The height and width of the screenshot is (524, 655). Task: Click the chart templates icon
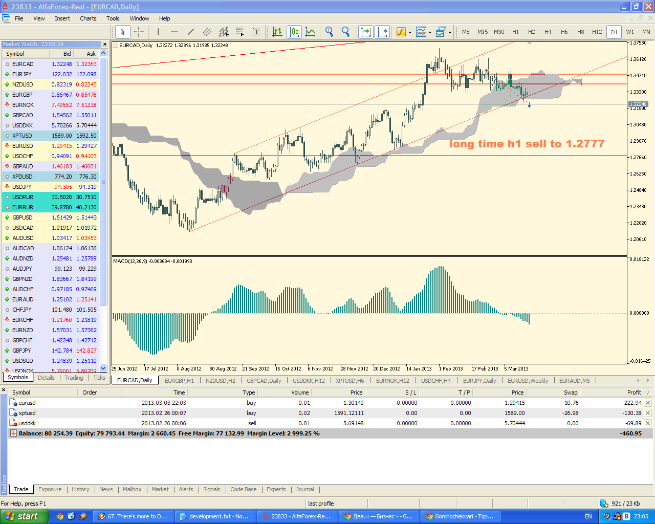421,32
